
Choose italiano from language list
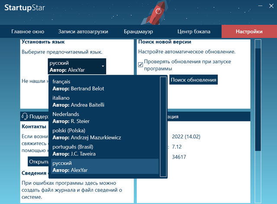(x=104, y=101)
